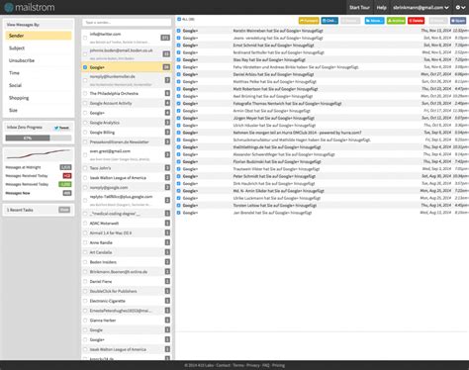469x370 pixels.
Task: Check the Google Account Activity checkbox
Action: (85, 103)
